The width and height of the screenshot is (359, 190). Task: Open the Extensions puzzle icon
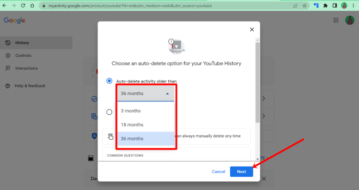pos(325,6)
